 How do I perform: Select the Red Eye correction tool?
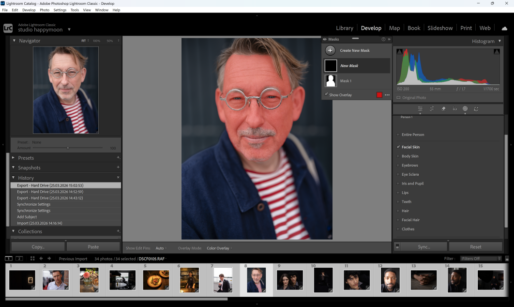pos(454,109)
